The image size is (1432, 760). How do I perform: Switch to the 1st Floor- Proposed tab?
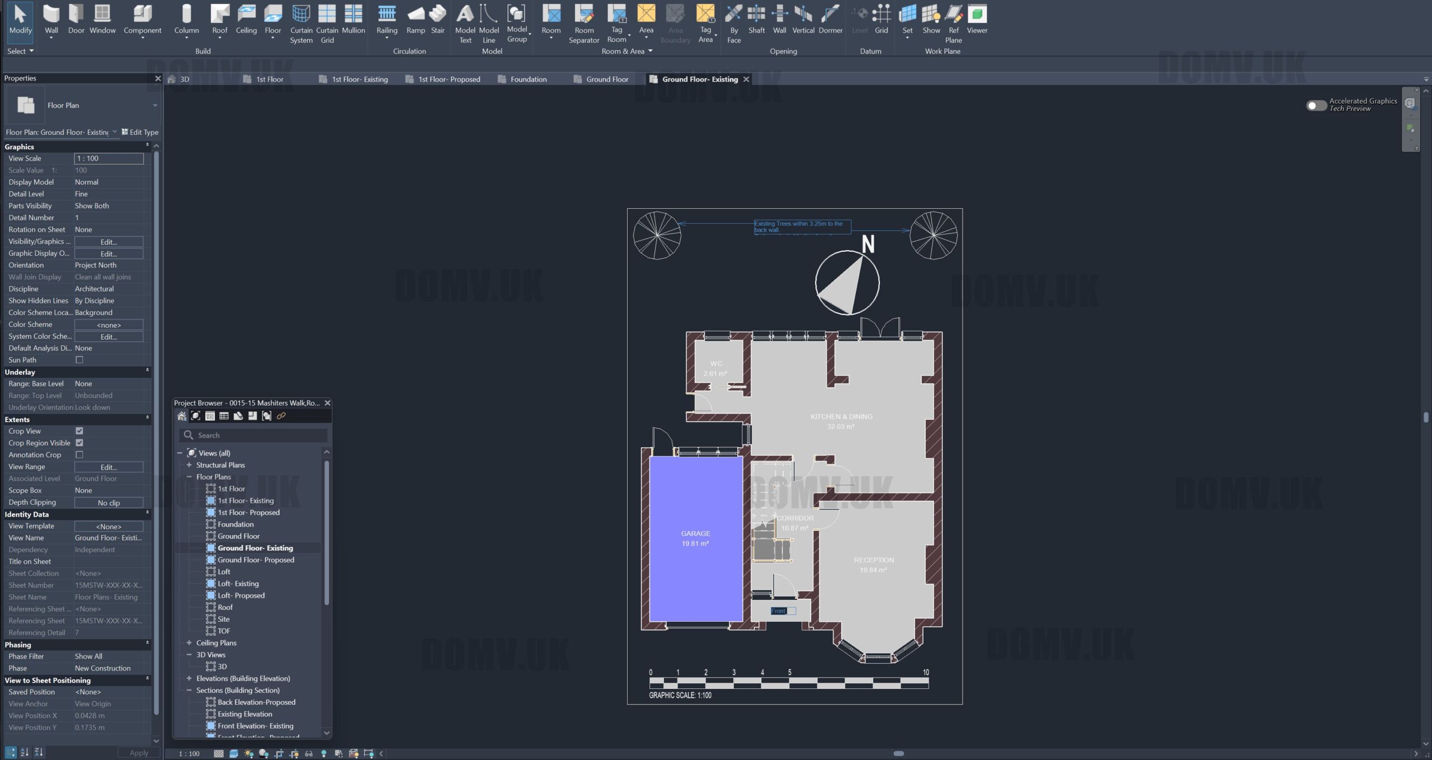point(449,79)
